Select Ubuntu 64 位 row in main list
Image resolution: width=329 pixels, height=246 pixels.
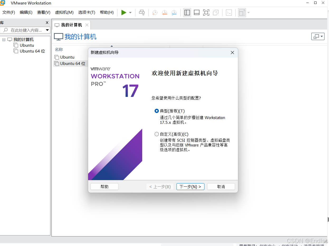[x=70, y=64]
